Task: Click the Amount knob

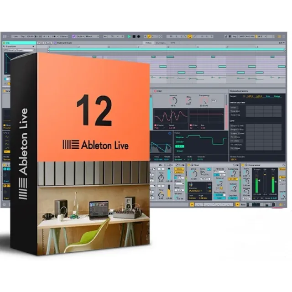Action: tap(173, 100)
